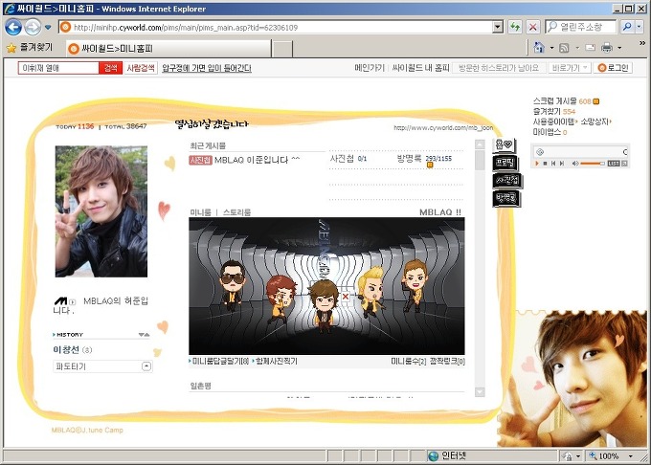651x465 pixels.
Task: Click the magnifier search button in IE toolbar
Action: click(x=627, y=27)
